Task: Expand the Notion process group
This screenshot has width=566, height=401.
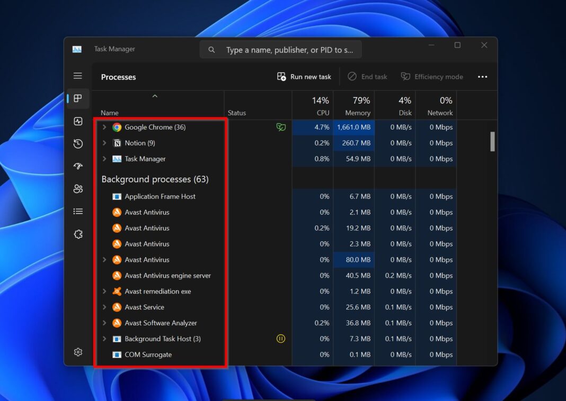Action: click(104, 143)
